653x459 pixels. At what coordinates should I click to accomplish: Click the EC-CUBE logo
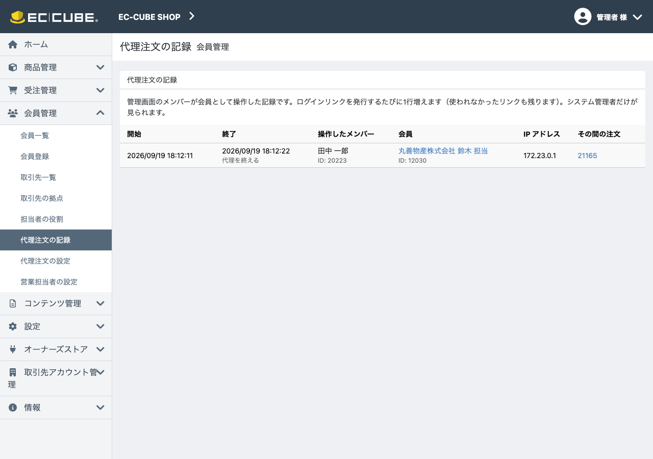point(54,17)
